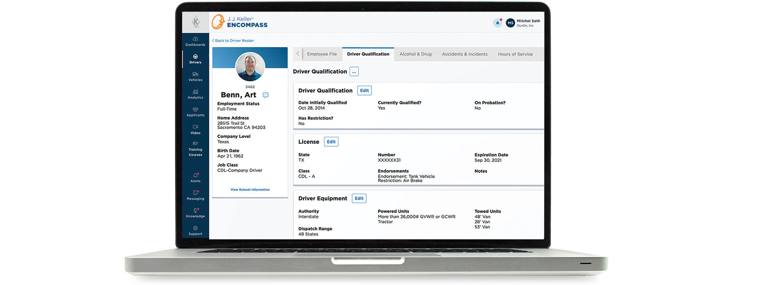The image size is (761, 285).
Task: Click Art Benn's profile photo
Action: pyautogui.click(x=250, y=66)
